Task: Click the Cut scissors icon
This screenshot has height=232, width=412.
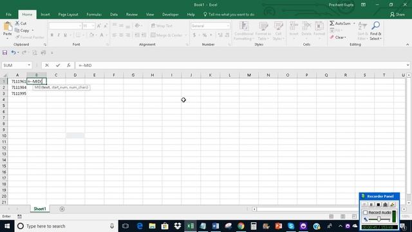Action: [x=17, y=23]
